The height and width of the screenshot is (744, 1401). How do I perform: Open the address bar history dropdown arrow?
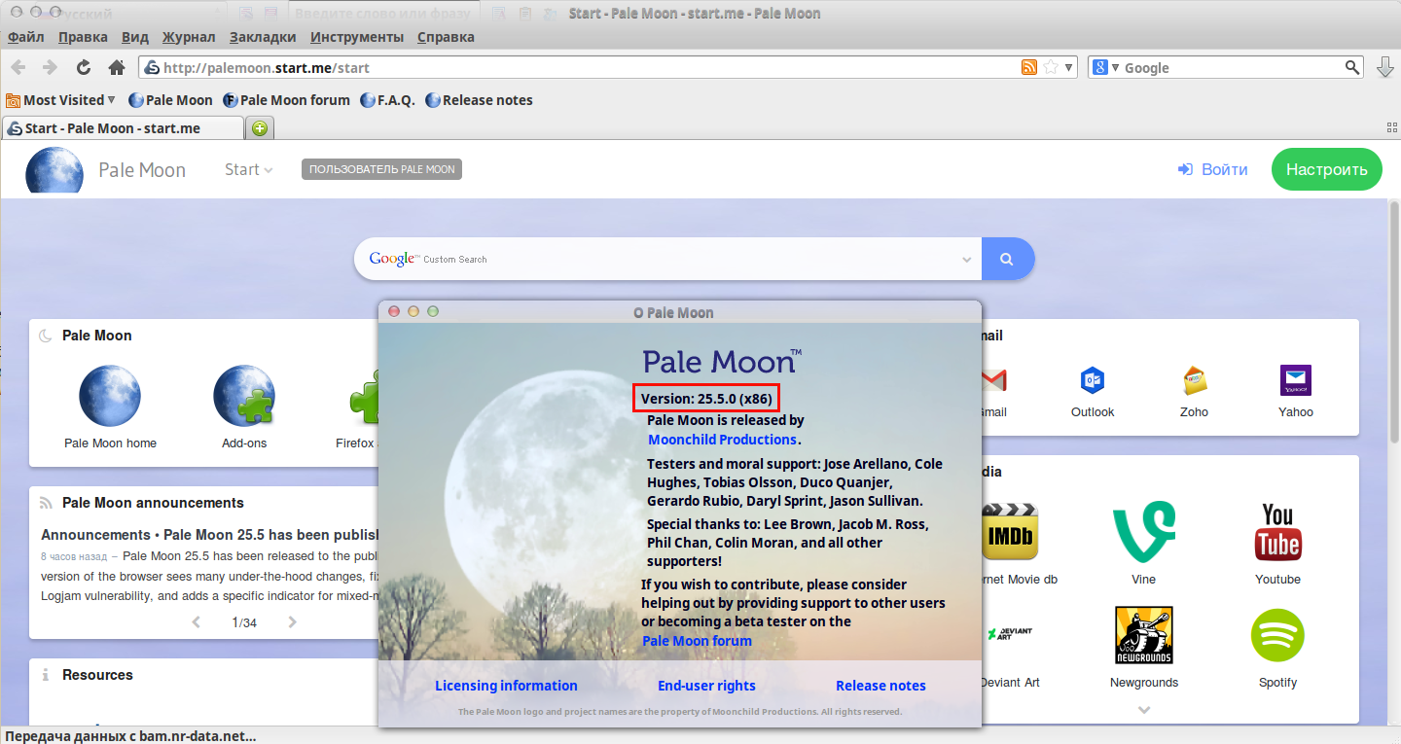1069,68
